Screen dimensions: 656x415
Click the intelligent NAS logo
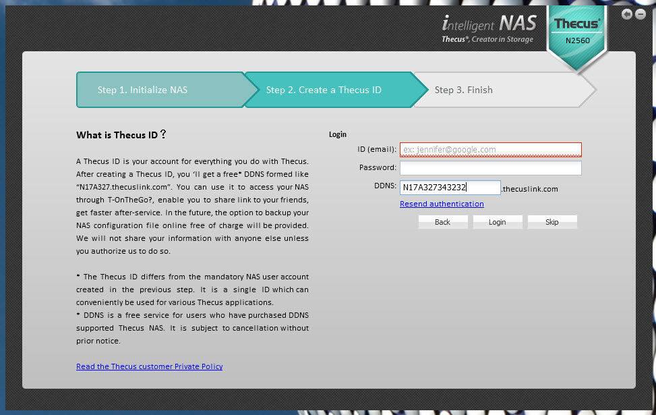point(489,23)
